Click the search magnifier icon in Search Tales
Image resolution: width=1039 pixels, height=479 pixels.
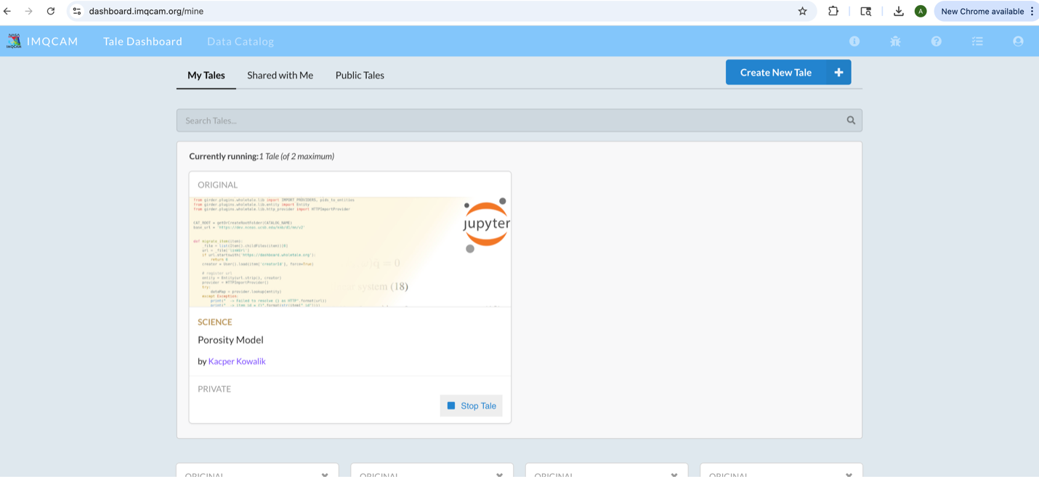pos(851,120)
